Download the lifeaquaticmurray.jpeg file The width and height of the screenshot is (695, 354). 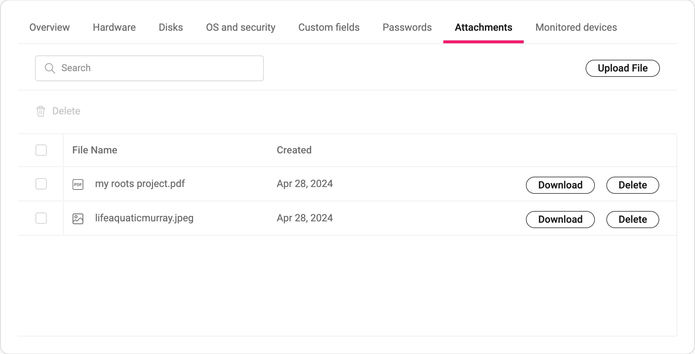click(x=560, y=220)
